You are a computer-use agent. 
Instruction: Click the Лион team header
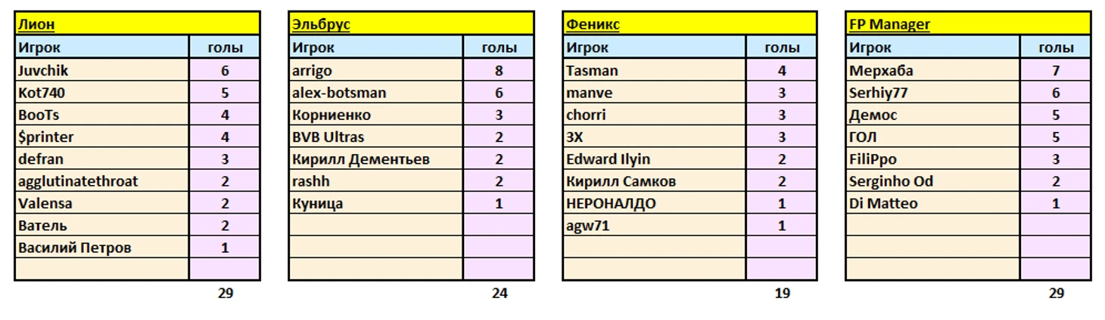(x=36, y=24)
